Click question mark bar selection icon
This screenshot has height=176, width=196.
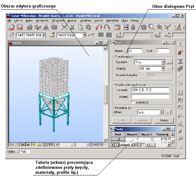pyautogui.click(x=53, y=35)
